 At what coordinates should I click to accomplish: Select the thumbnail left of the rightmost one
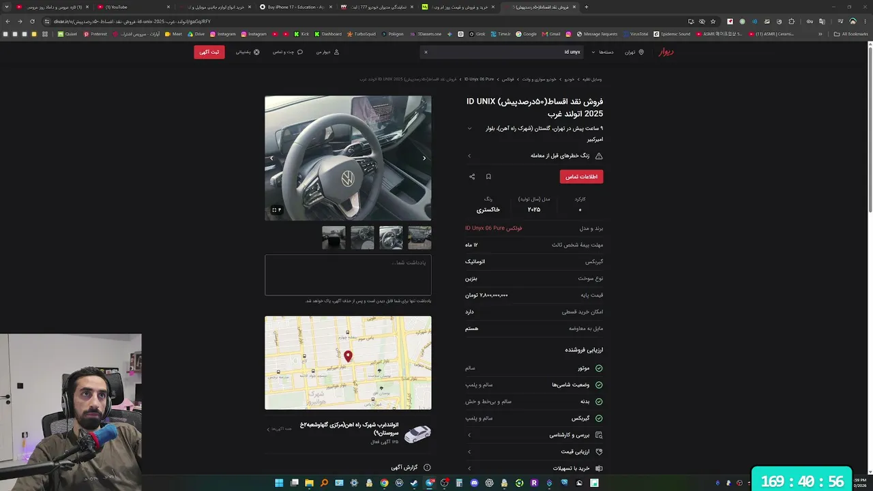point(391,237)
